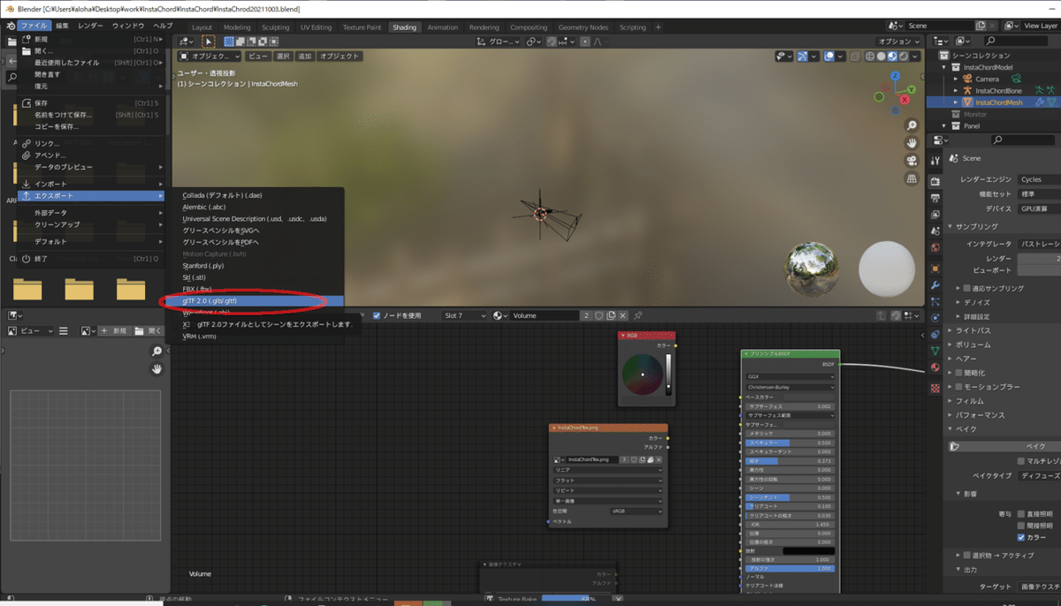Uncheck the カラー checkbox in bake settings
Viewport: 1061px width, 606px height.
pos(1022,537)
